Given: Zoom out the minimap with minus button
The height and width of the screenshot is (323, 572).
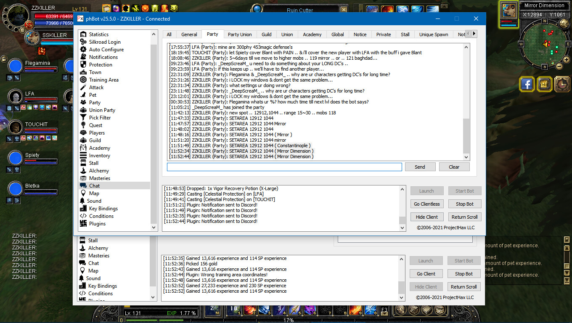Looking at the screenshot, I should click(559, 66).
